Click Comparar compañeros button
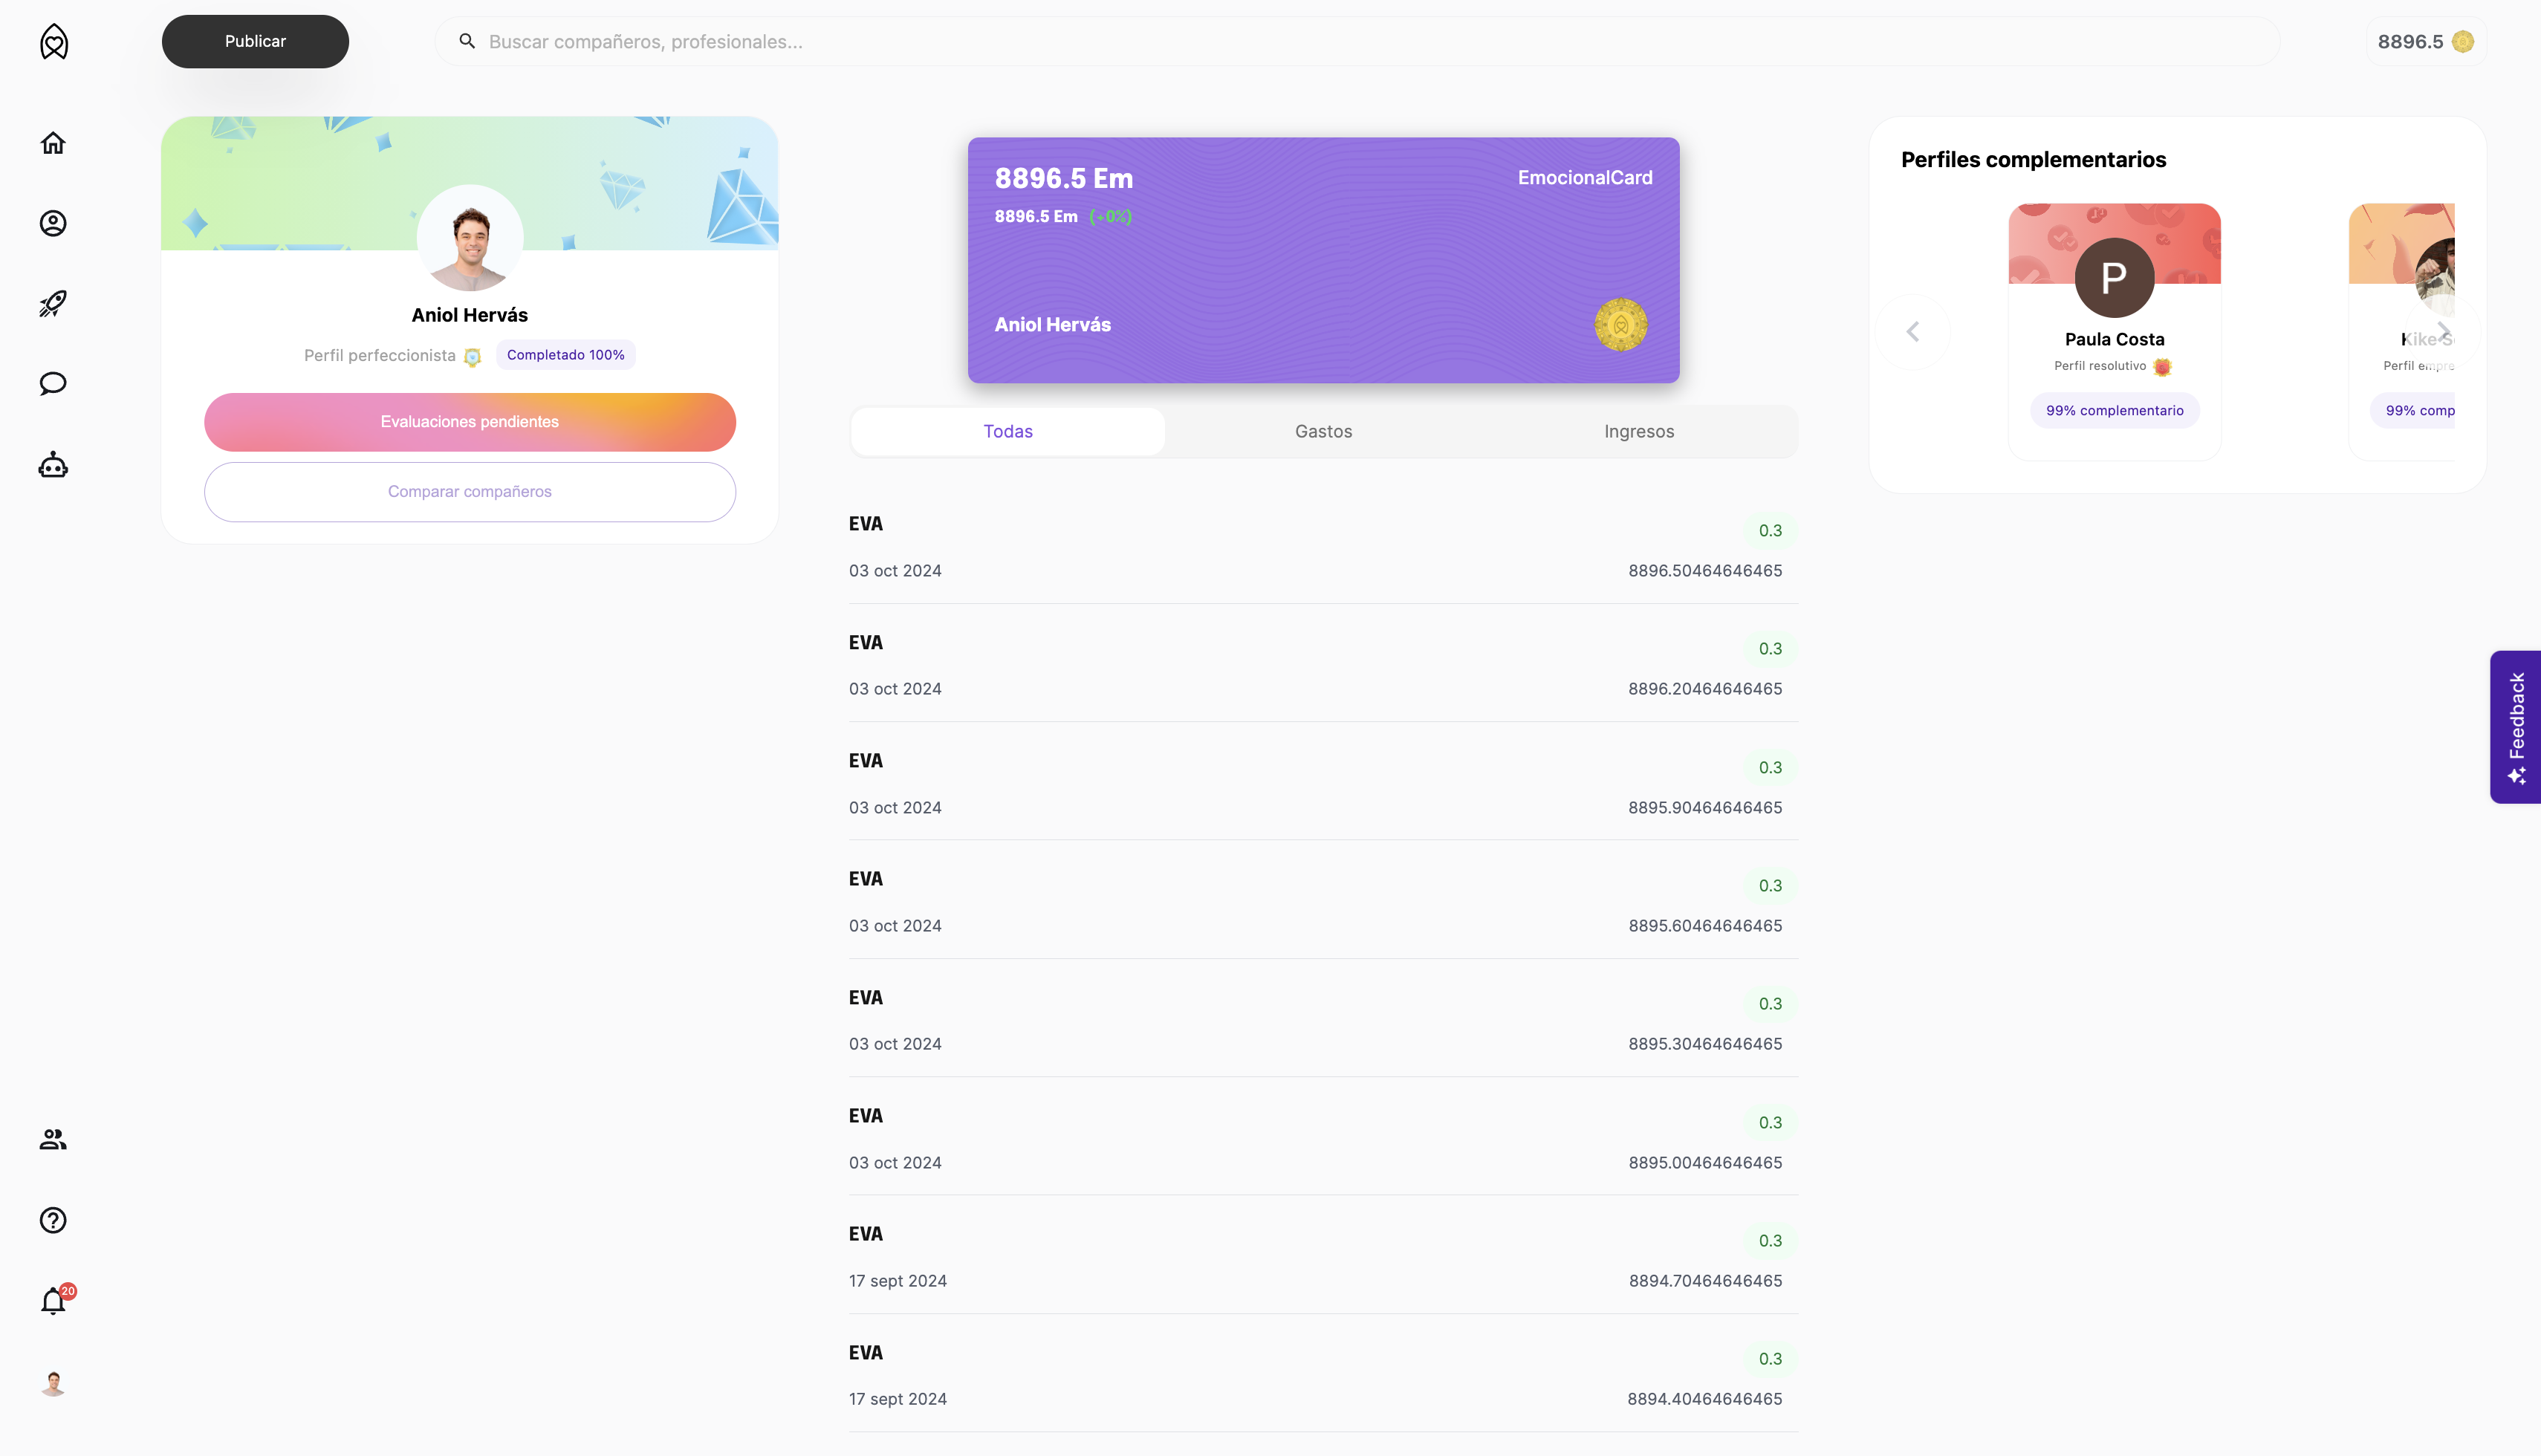The image size is (2541, 1456). pos(469,492)
